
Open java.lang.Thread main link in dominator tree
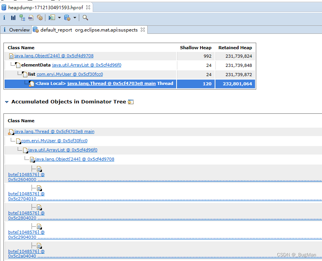(x=54, y=131)
